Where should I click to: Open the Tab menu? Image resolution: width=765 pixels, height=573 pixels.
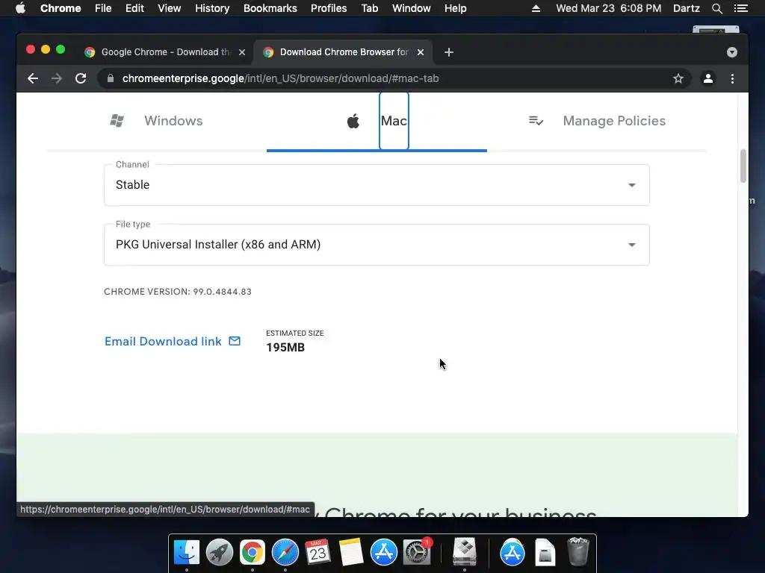(369, 8)
